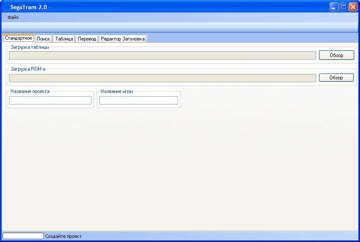360x242 pixels.
Task: Go to the Перевод tab
Action: click(x=87, y=39)
